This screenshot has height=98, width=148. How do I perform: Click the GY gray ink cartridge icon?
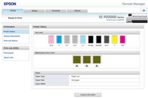coord(67,39)
